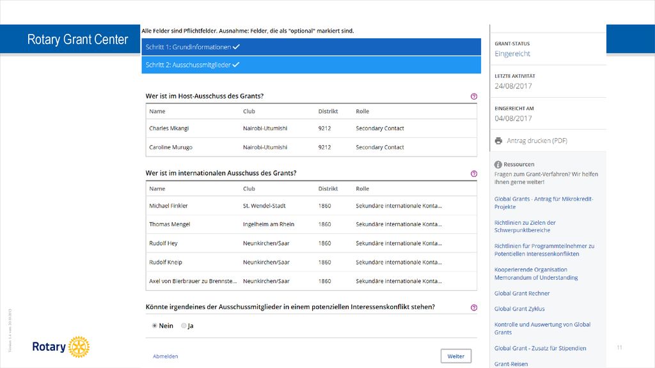The image size is (655, 368).
Task: Click the Rotary wheel logo
Action: [79, 347]
